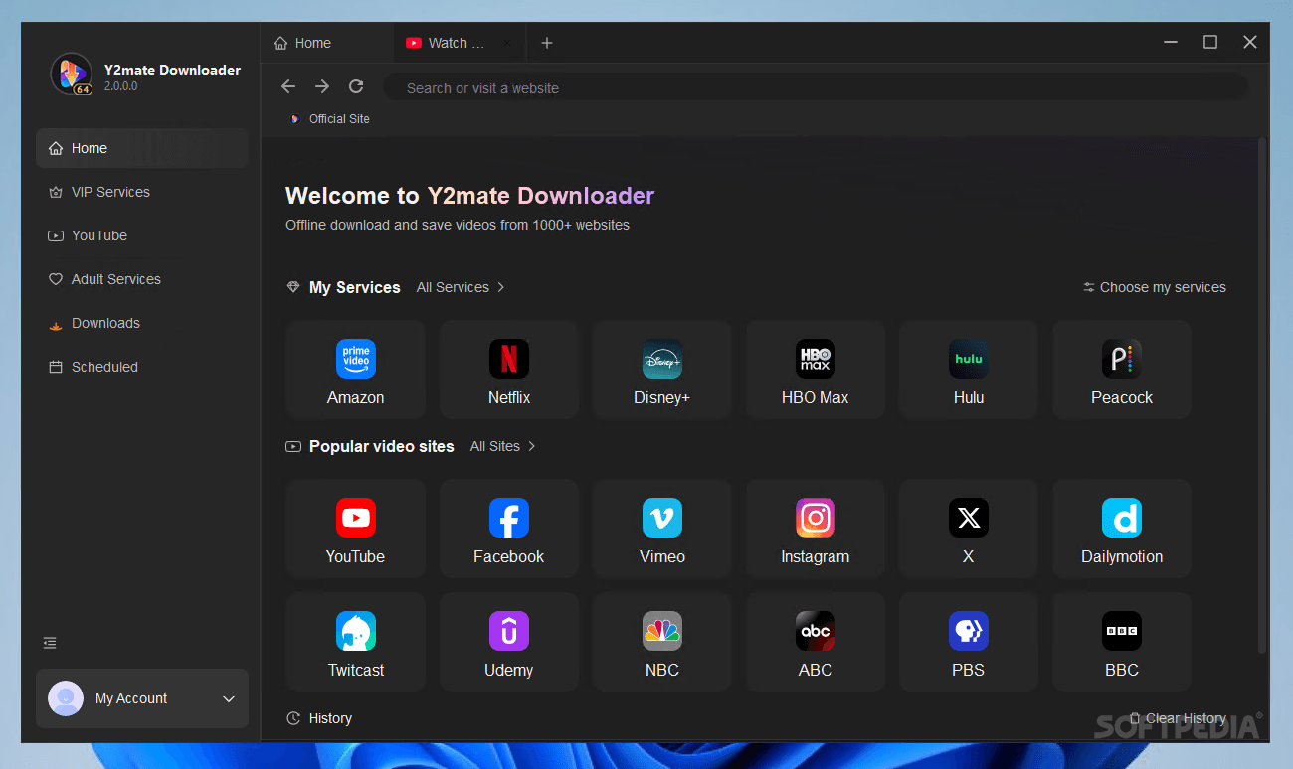
Task: Open VIP Services in the sidebar
Action: [x=142, y=192]
